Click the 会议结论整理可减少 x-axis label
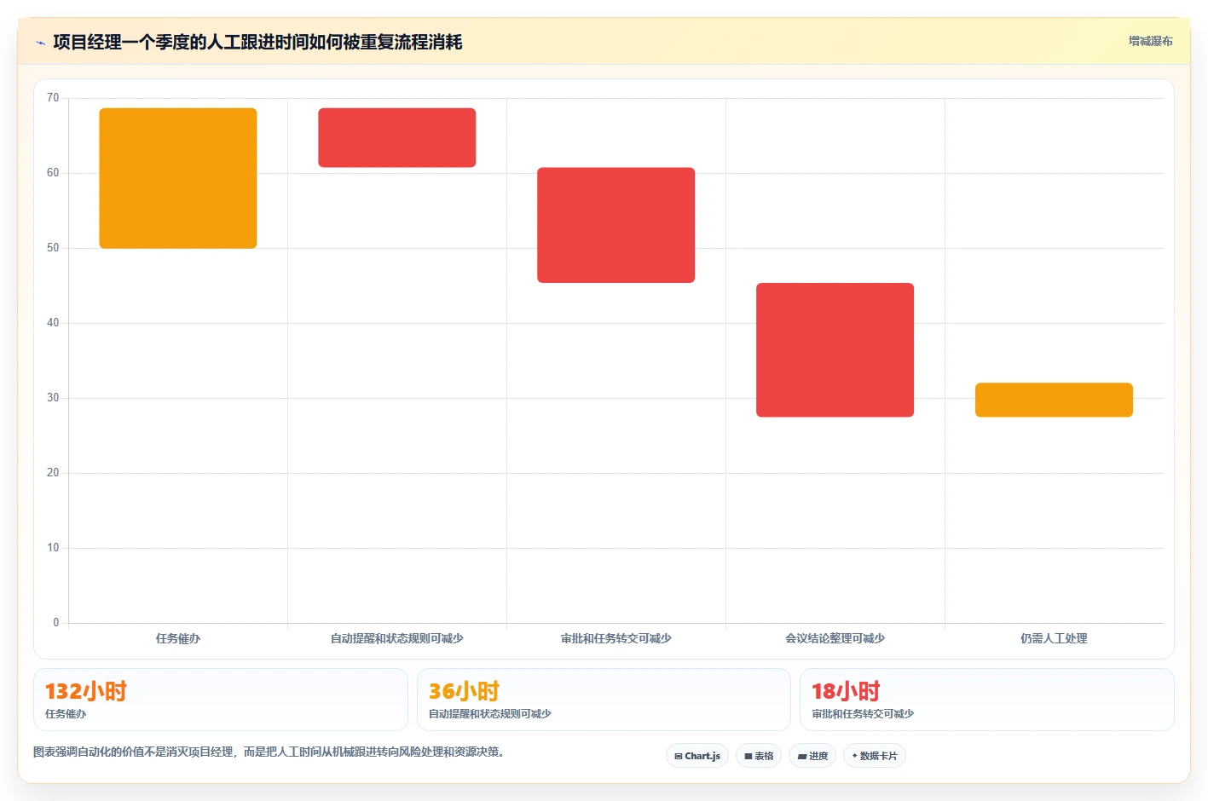Screen dimensions: 1208x801 pyautogui.click(x=835, y=638)
